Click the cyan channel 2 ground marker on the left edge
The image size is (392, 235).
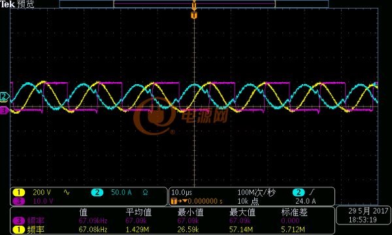pyautogui.click(x=5, y=97)
